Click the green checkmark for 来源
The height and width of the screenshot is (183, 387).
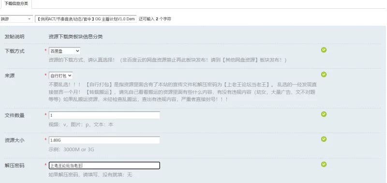point(324,75)
